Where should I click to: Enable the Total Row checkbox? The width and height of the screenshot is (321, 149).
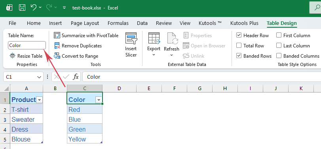click(x=239, y=45)
